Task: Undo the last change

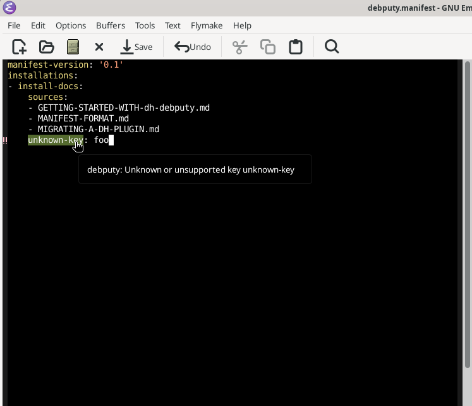Action: (x=192, y=47)
